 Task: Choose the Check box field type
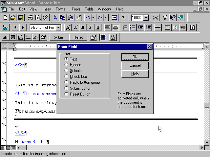point(67,77)
